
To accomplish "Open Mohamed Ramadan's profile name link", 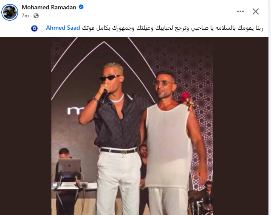I will pos(49,7).
